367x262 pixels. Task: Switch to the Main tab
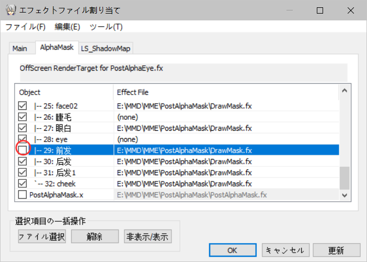(20, 49)
